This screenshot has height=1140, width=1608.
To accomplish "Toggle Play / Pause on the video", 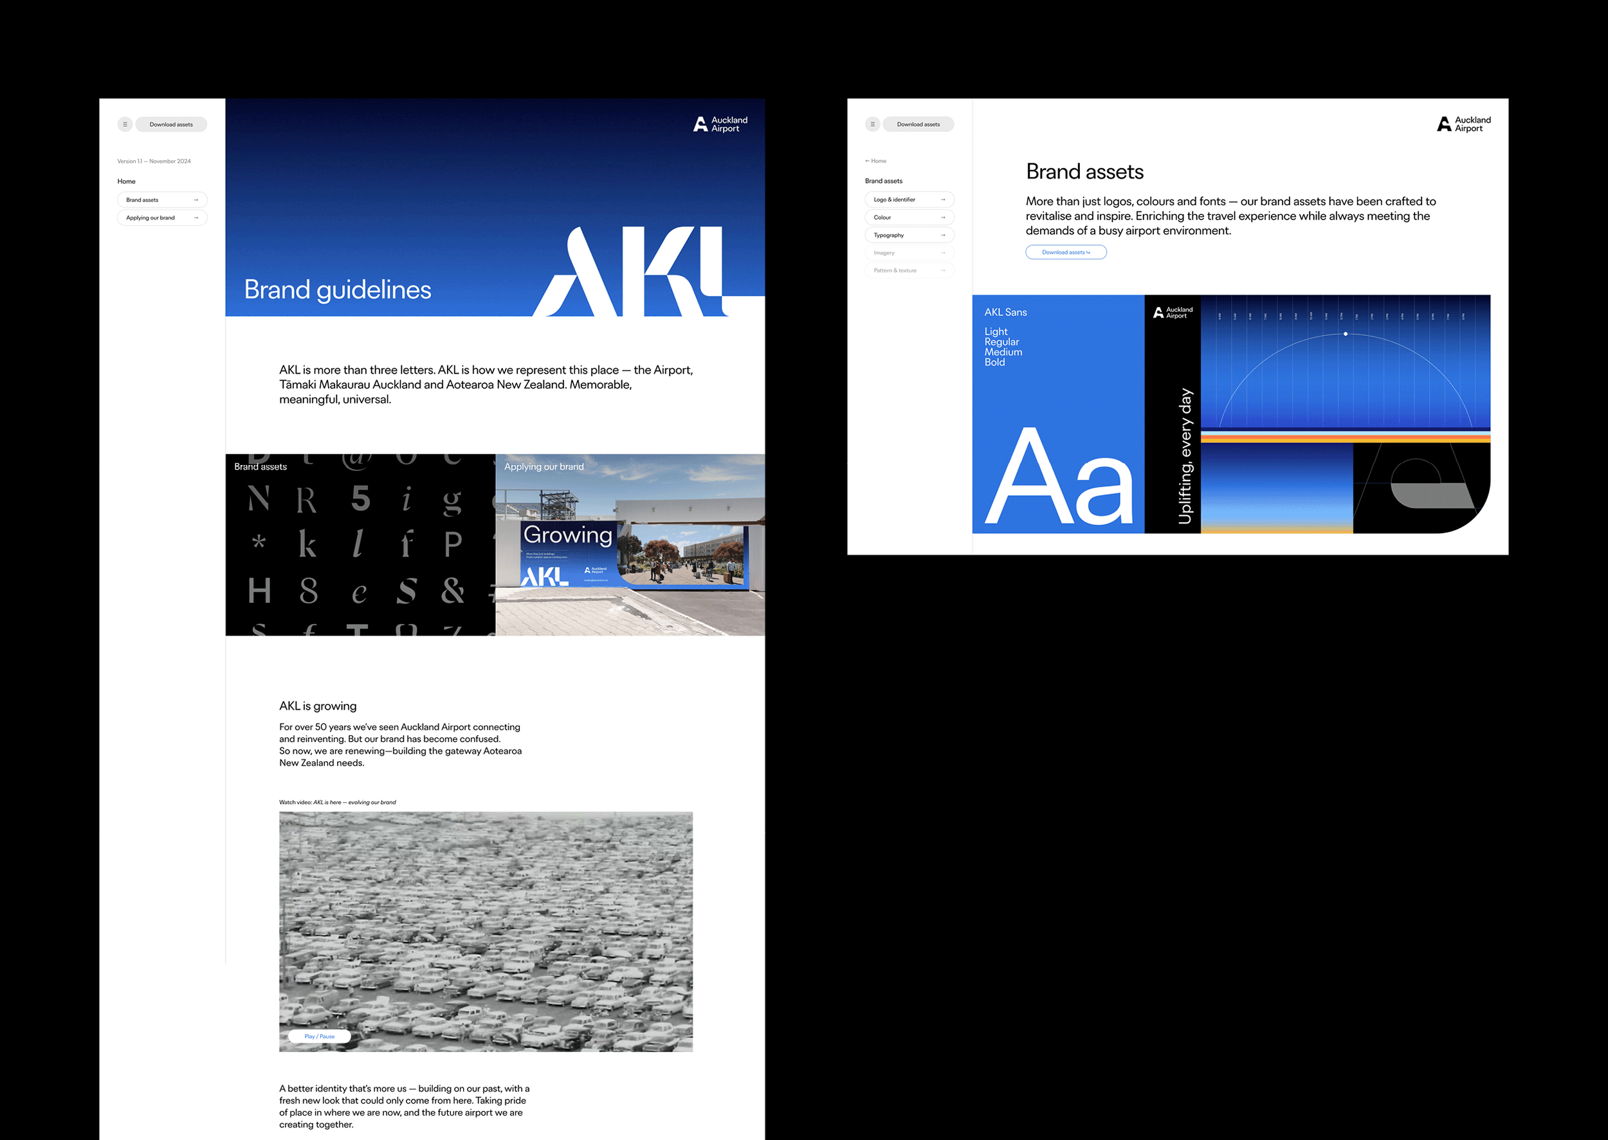I will (320, 1036).
